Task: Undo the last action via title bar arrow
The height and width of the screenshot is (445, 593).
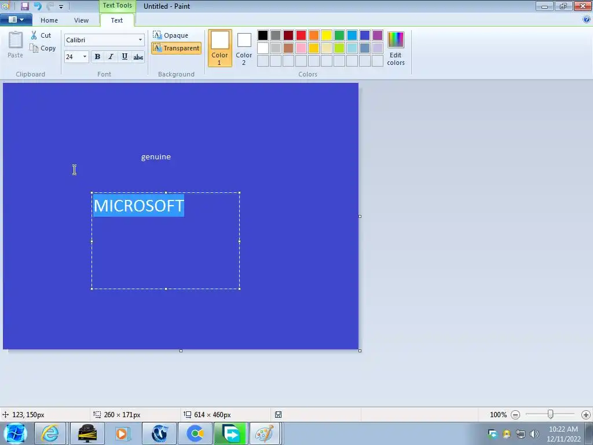Action: click(38, 6)
